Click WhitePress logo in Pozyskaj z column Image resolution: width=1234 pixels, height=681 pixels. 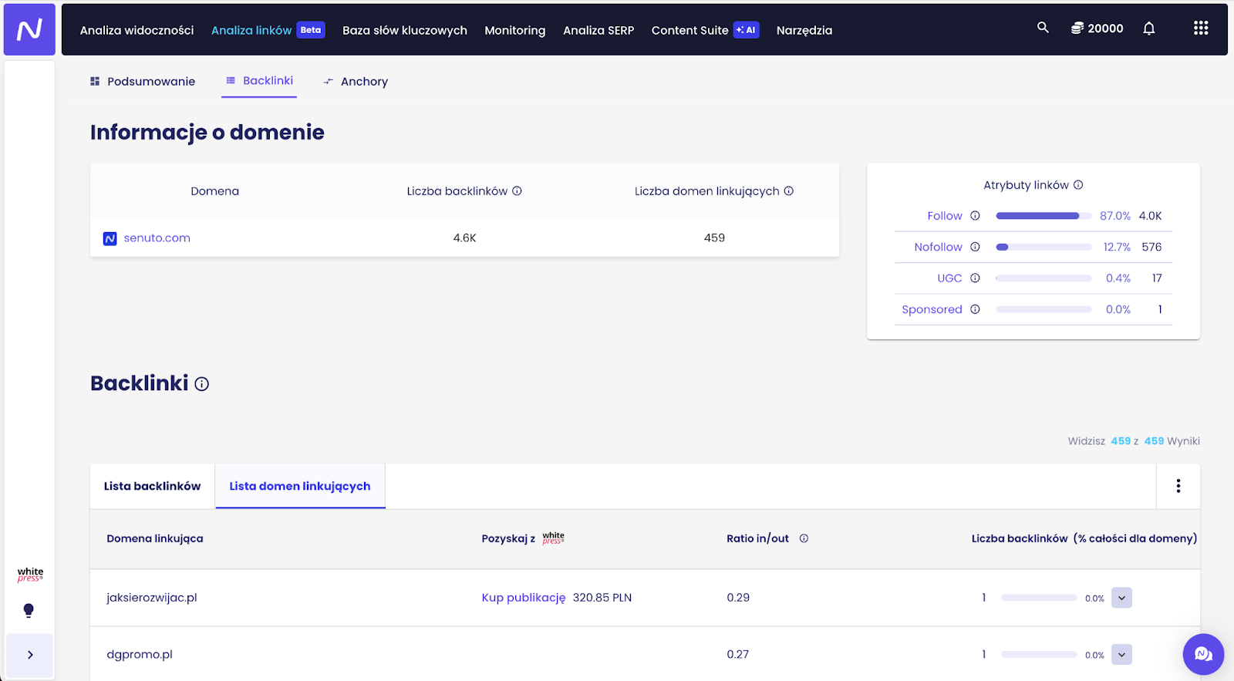coord(553,538)
